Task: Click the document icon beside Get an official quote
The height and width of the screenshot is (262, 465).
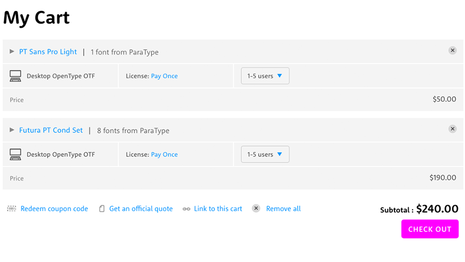Action: 102,209
